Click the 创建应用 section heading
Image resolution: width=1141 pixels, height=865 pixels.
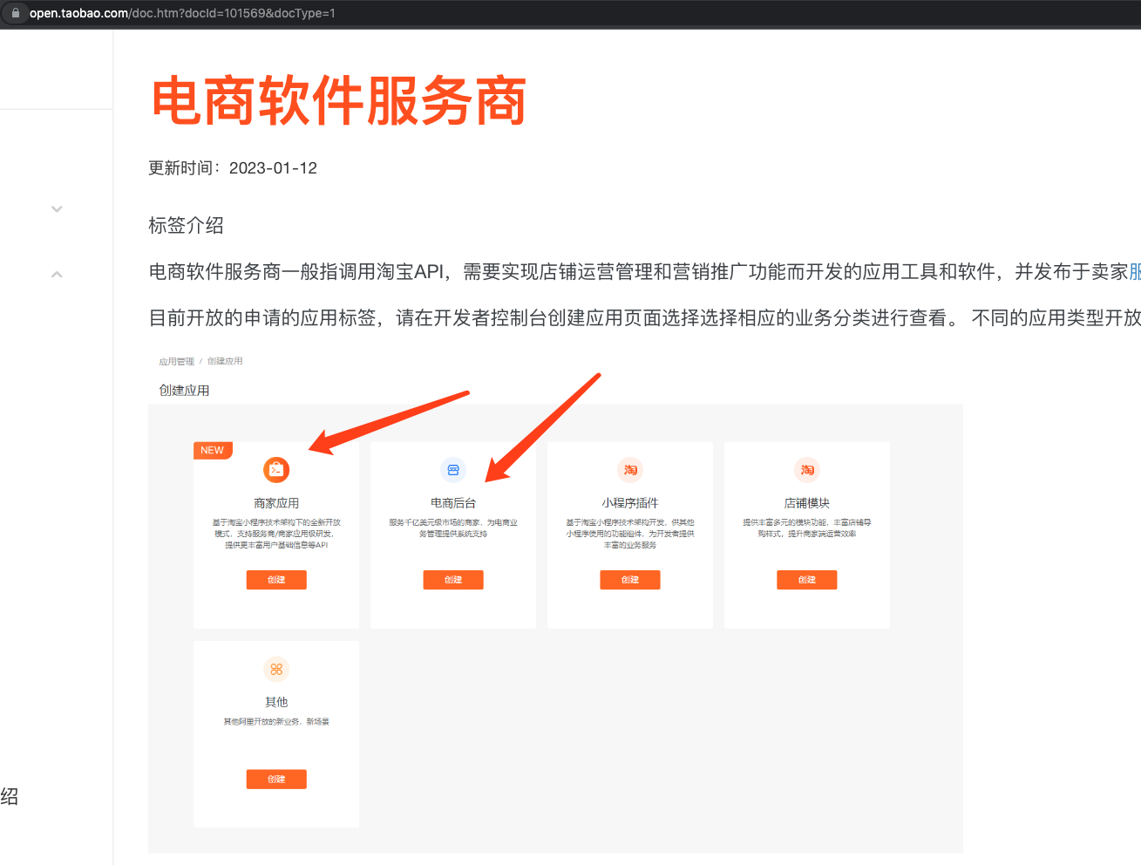(184, 391)
